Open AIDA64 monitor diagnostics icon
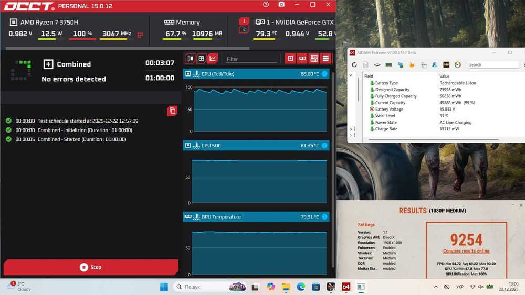Viewport: 525px width, 295px height. [x=401, y=65]
